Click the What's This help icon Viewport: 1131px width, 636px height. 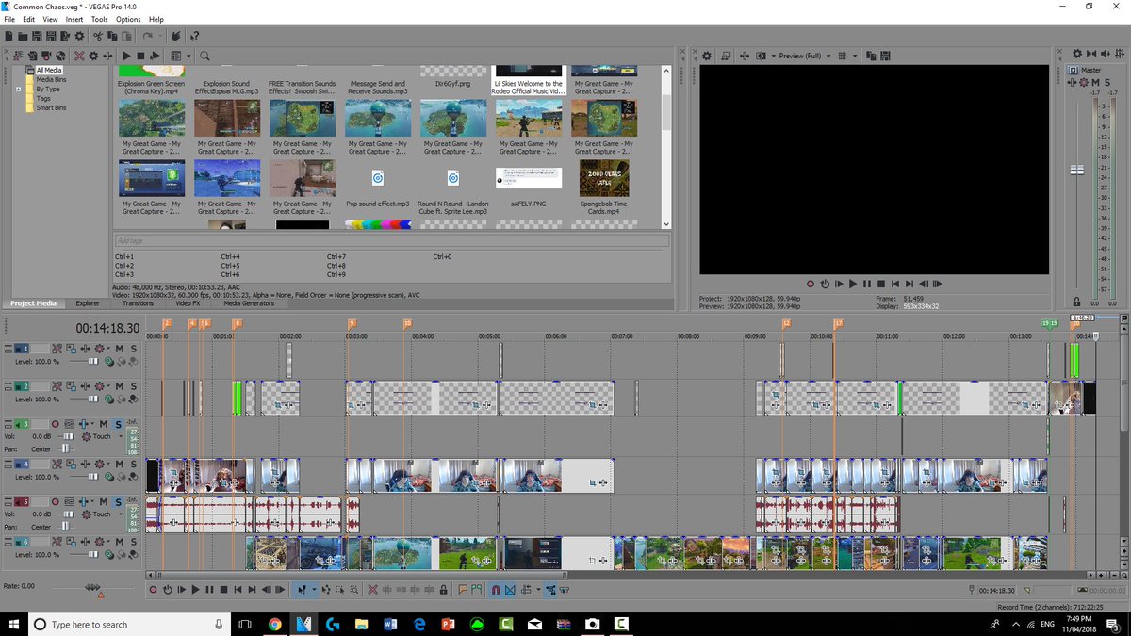(x=194, y=36)
